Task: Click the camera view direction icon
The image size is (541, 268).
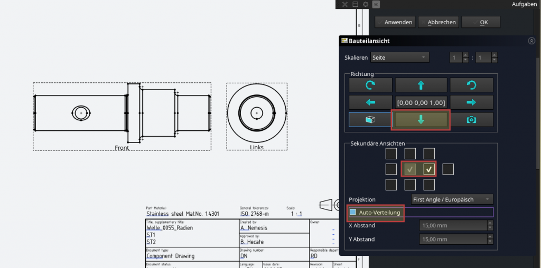Action: 471,120
